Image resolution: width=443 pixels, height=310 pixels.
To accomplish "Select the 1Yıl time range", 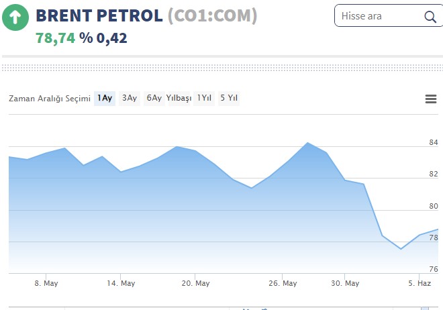I will (204, 99).
